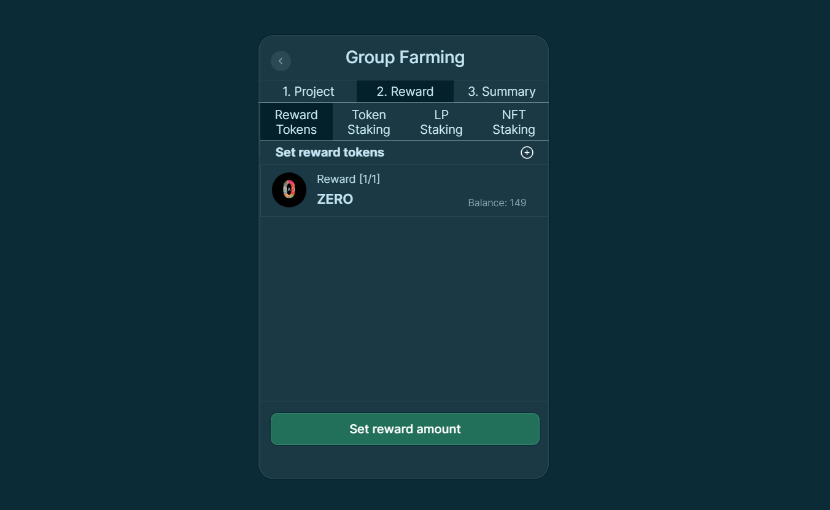This screenshot has height=510, width=830.
Task: Click the ZERO token logo
Action: pyautogui.click(x=289, y=190)
